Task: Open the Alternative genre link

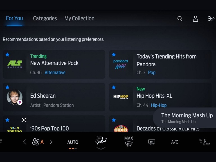Action: [55, 73]
